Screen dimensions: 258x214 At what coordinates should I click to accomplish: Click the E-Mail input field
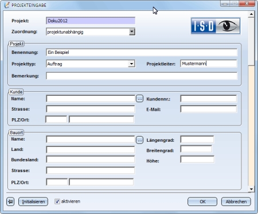click(209, 109)
